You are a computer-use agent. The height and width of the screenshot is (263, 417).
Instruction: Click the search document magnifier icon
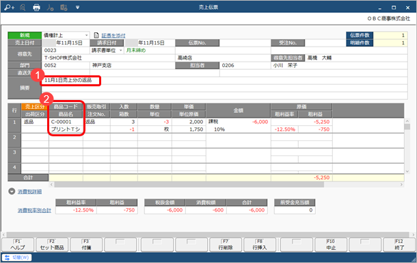[x=23, y=8]
